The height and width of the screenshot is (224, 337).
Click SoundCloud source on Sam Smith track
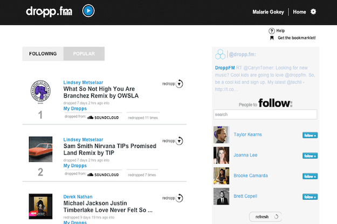103,174
